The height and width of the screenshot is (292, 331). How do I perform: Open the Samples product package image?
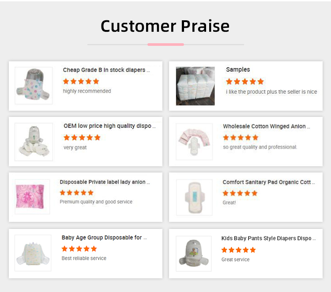click(195, 86)
